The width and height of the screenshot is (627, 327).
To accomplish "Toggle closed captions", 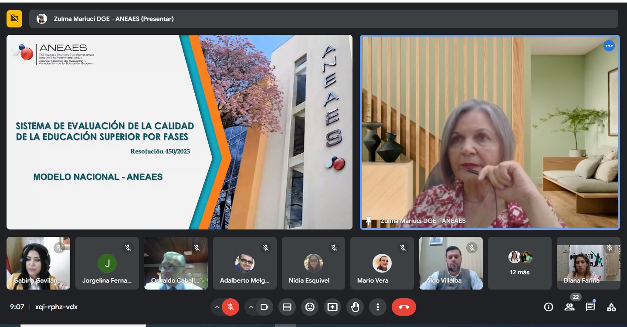I will (x=287, y=307).
